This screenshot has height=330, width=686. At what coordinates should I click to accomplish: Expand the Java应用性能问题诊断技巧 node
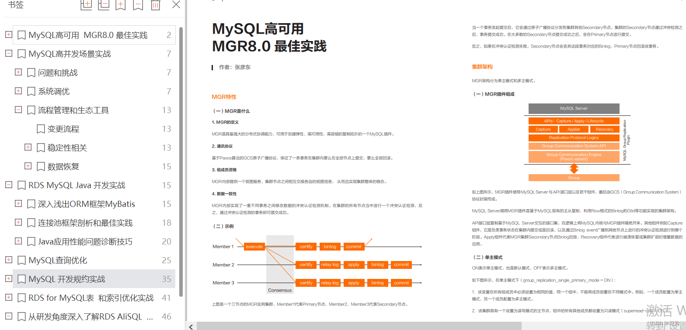click(x=18, y=241)
